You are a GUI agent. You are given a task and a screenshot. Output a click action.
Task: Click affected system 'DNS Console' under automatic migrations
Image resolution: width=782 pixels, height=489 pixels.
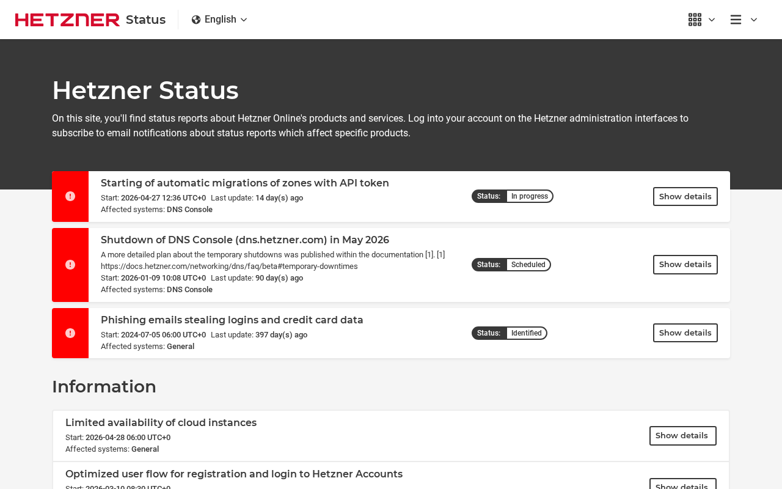click(189, 210)
